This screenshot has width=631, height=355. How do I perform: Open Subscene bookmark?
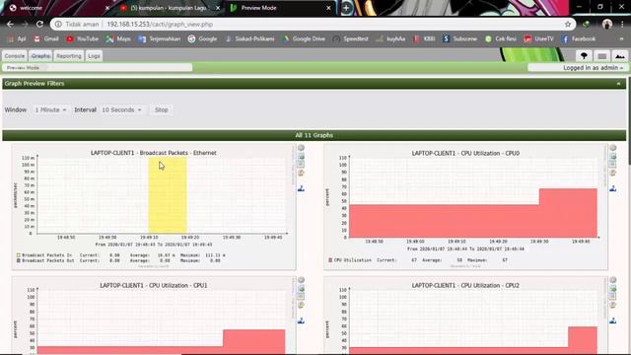click(x=459, y=39)
